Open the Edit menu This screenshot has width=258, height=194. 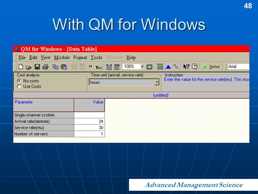(x=33, y=58)
